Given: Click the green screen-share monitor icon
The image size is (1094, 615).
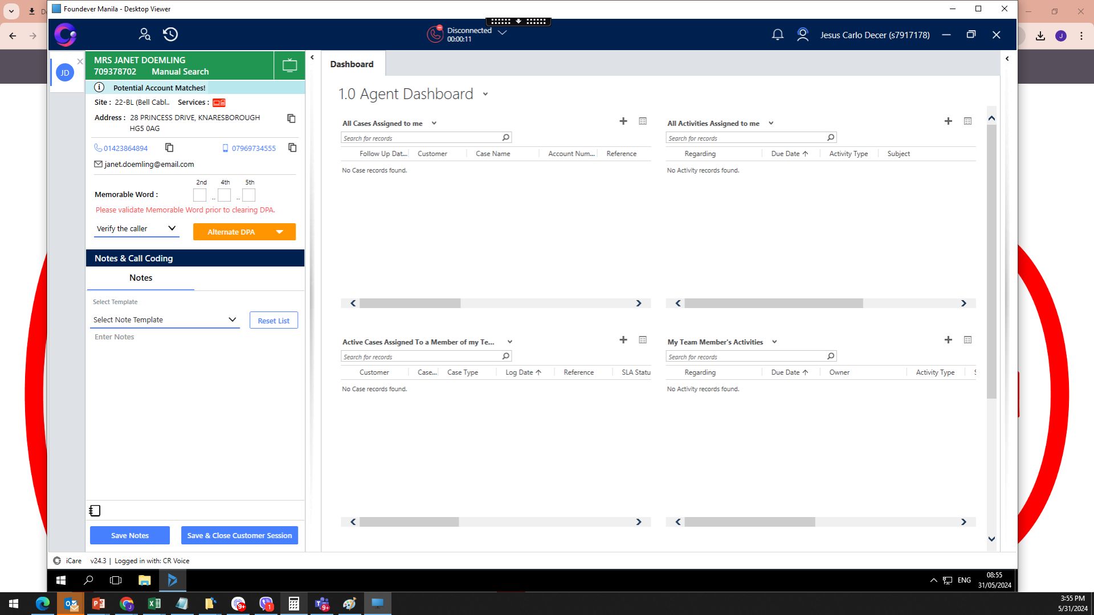Looking at the screenshot, I should 289,65.
